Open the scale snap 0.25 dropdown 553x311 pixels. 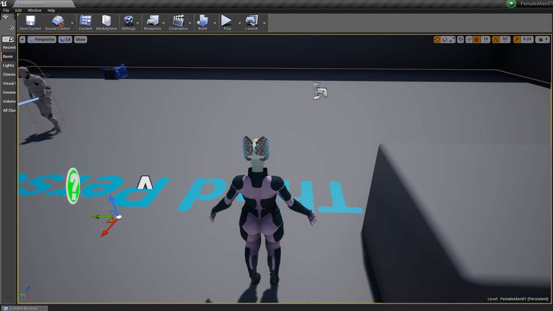527,39
